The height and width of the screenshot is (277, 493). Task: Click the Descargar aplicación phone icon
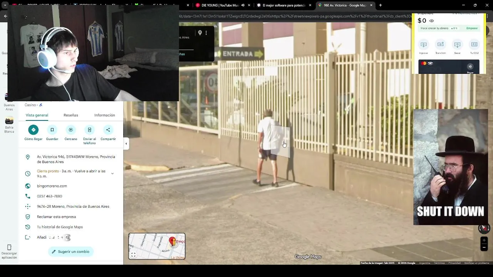9,247
